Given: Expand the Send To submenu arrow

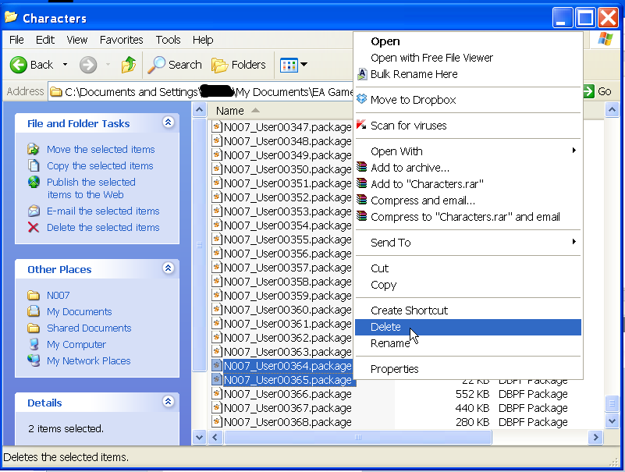Looking at the screenshot, I should pos(574,242).
